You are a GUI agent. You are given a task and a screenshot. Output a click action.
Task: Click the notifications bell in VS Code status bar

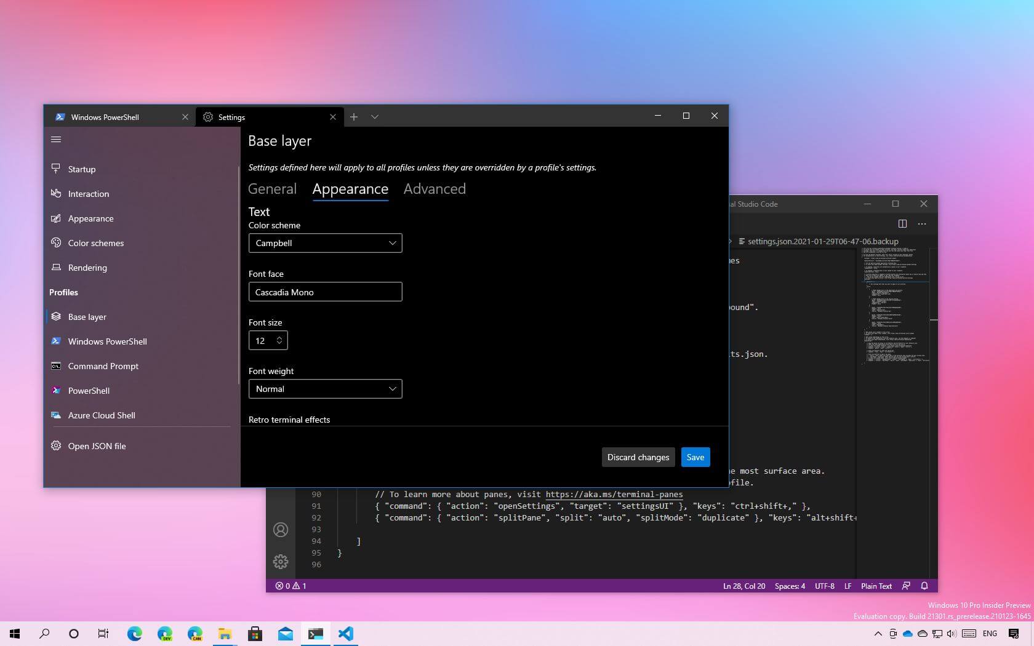(x=924, y=586)
